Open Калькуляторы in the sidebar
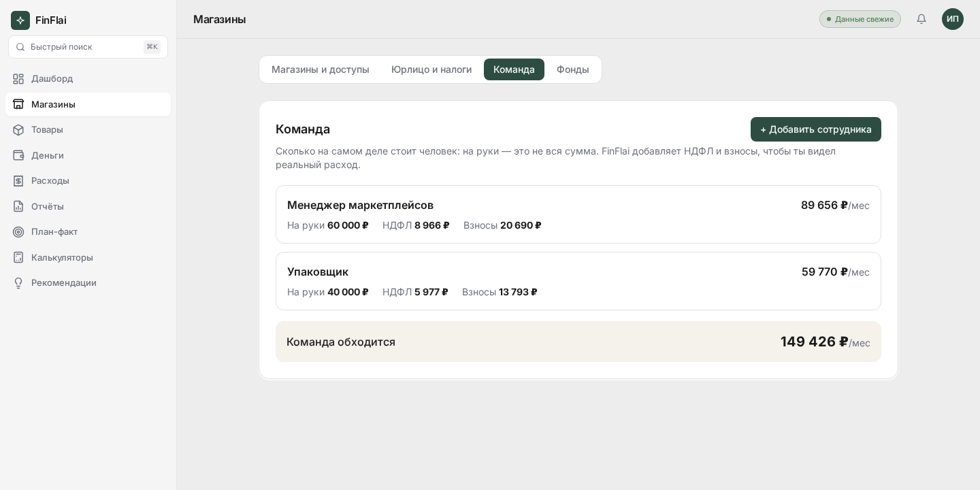 tap(88, 257)
